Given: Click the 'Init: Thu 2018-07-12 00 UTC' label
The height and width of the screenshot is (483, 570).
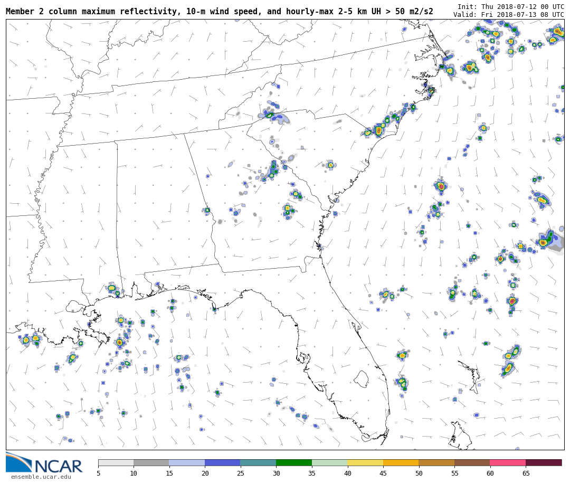Looking at the screenshot, I should (x=511, y=7).
